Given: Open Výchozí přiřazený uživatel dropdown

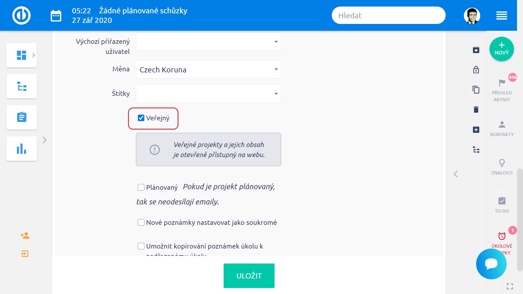Looking at the screenshot, I should 208,42.
